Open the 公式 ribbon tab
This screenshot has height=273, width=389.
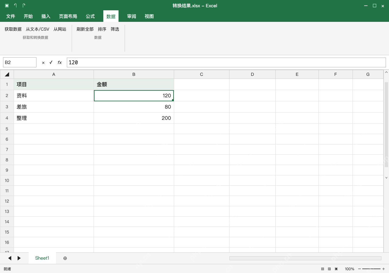click(90, 16)
